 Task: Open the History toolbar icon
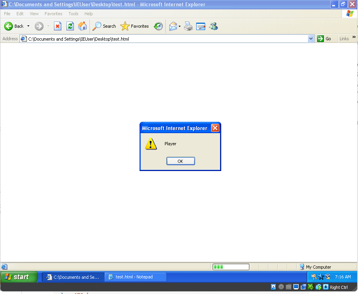point(158,26)
